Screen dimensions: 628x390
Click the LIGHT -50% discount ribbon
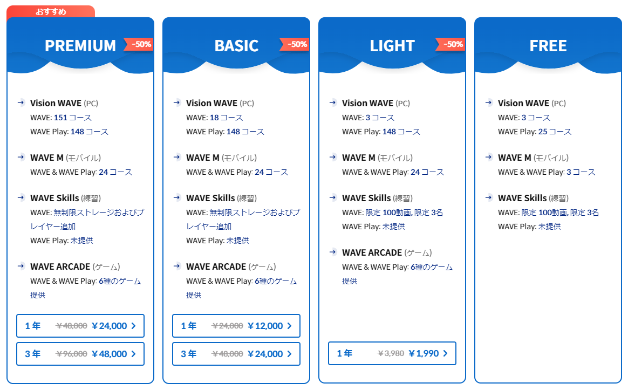(453, 44)
